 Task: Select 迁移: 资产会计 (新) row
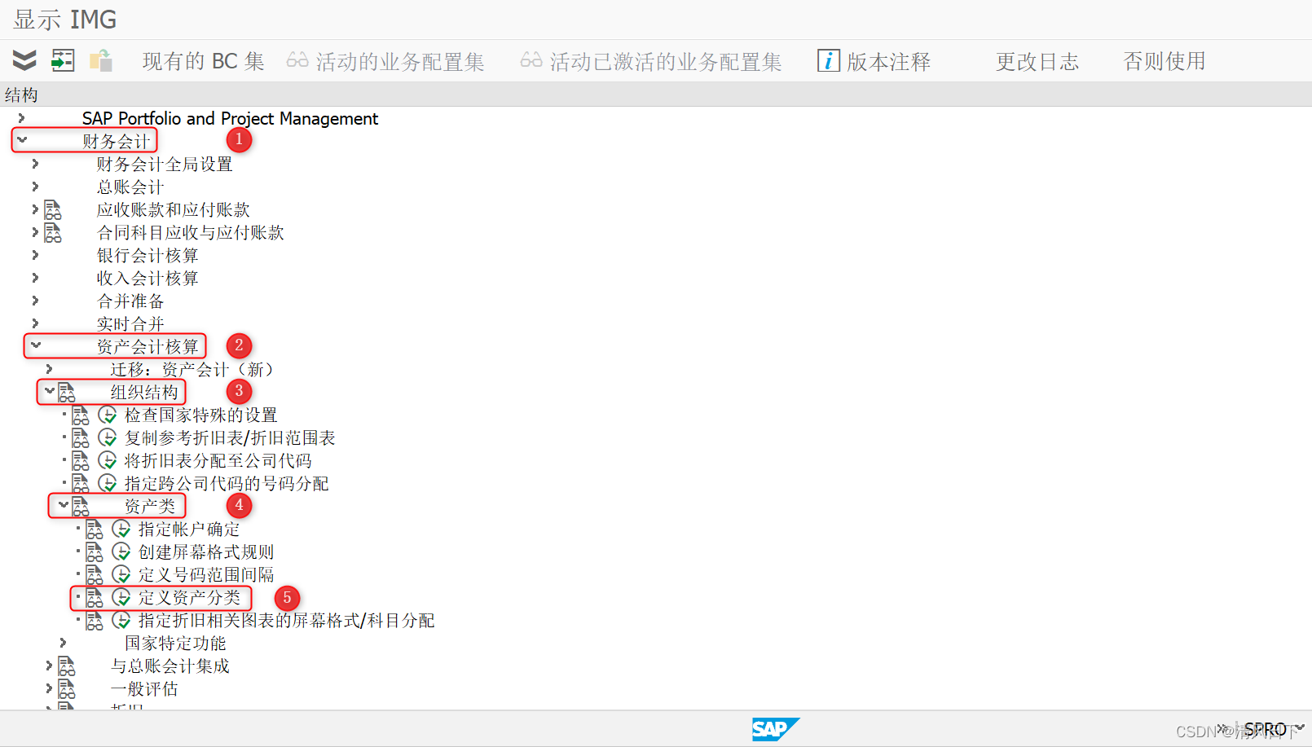coord(192,369)
